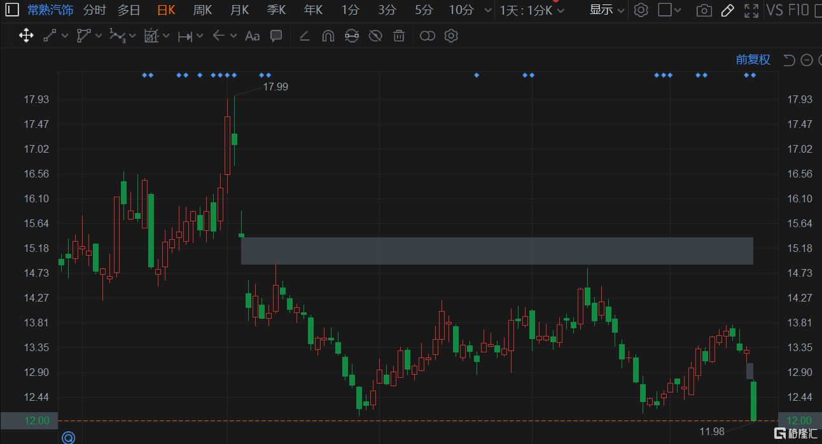Take a chart screenshot with camera icon
This screenshot has height=444, width=822.
tap(704, 10)
